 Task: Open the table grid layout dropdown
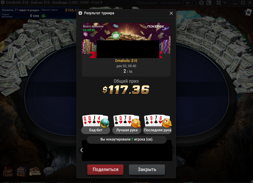pyautogui.click(x=219, y=3)
